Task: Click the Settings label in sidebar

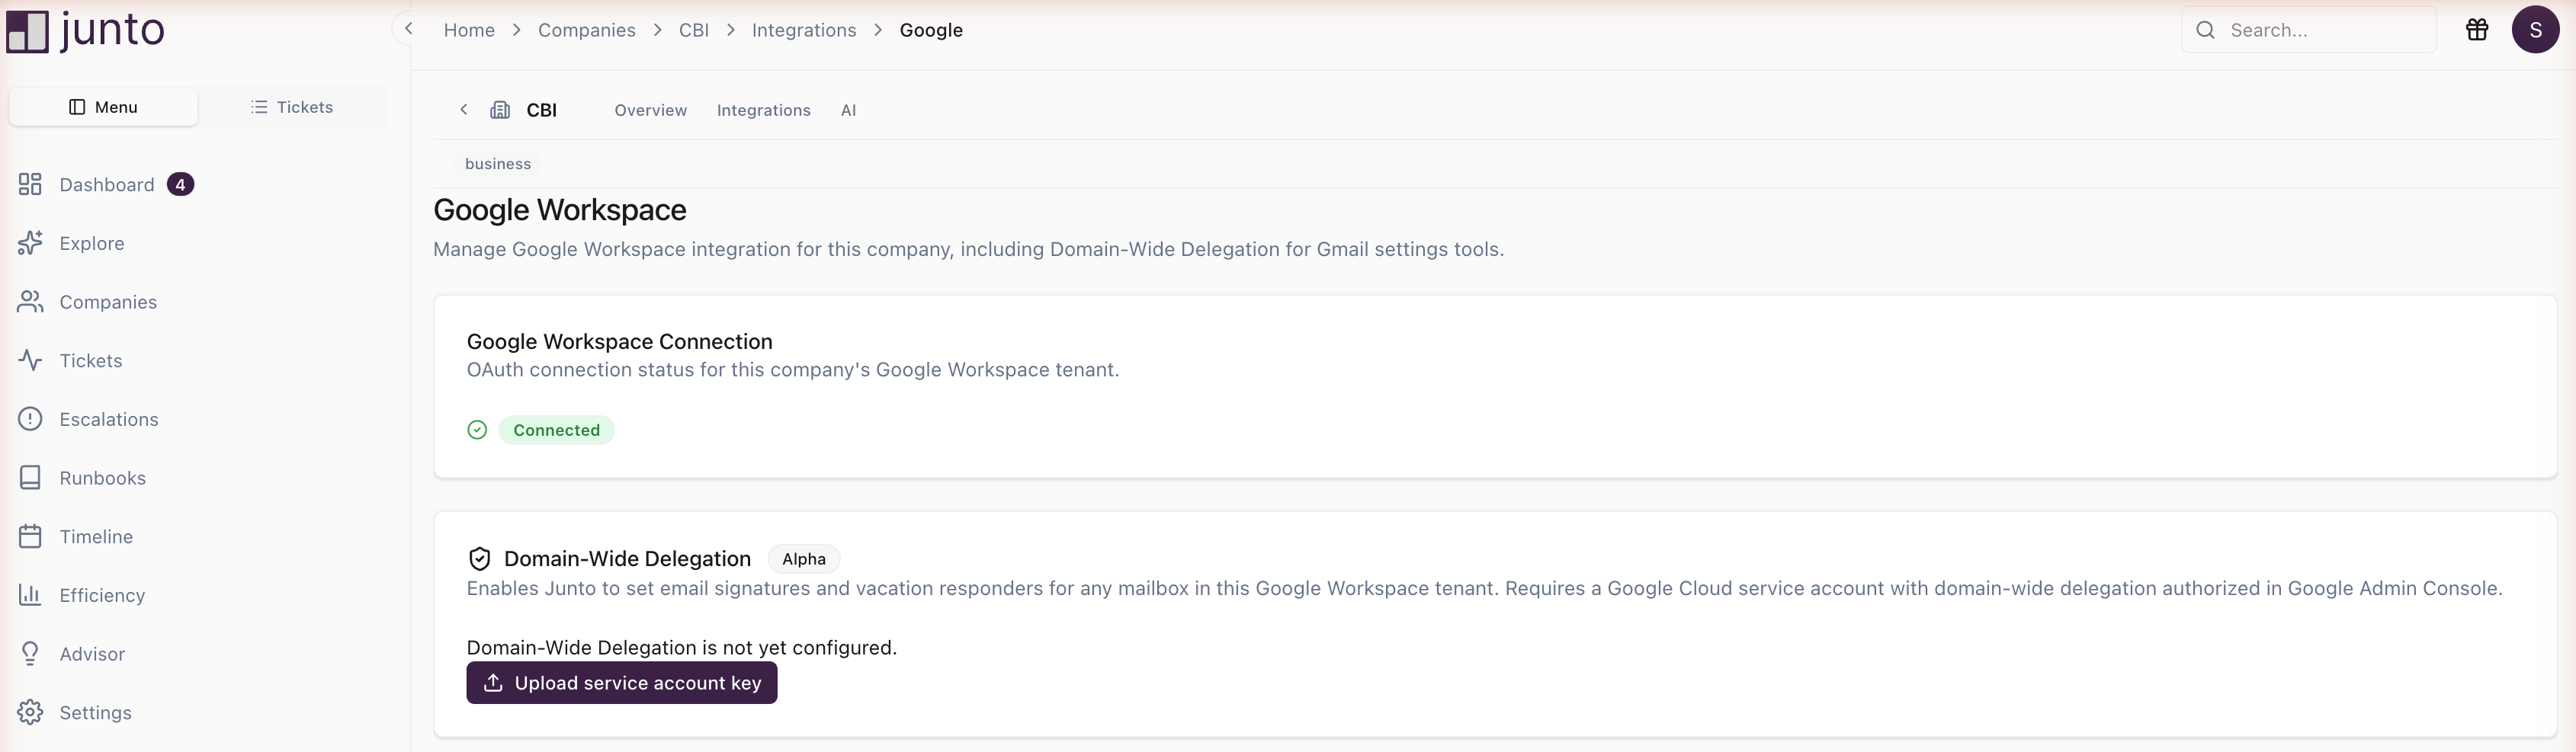Action: (96, 713)
